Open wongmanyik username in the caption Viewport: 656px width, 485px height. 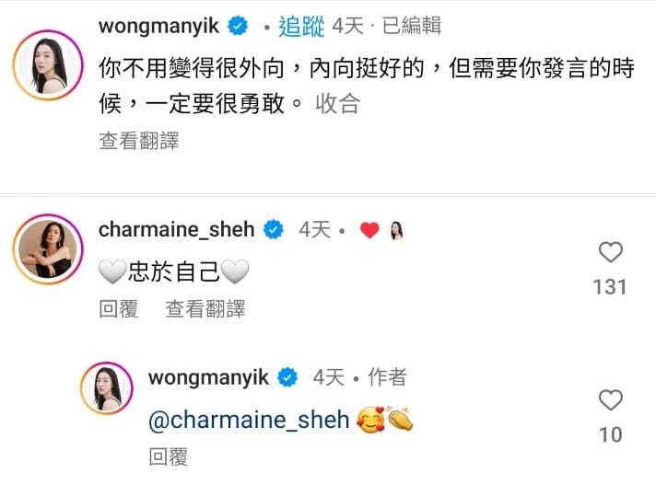pyautogui.click(x=159, y=27)
